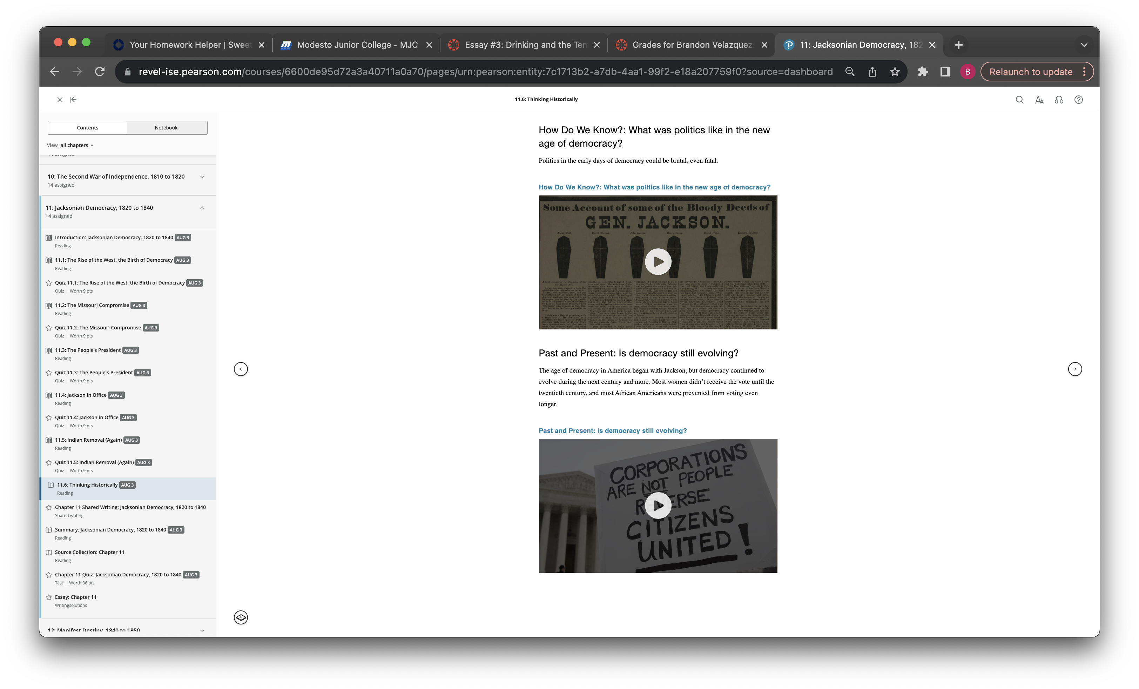This screenshot has width=1139, height=689.
Task: Switch to the Notebook tab
Action: coord(167,128)
